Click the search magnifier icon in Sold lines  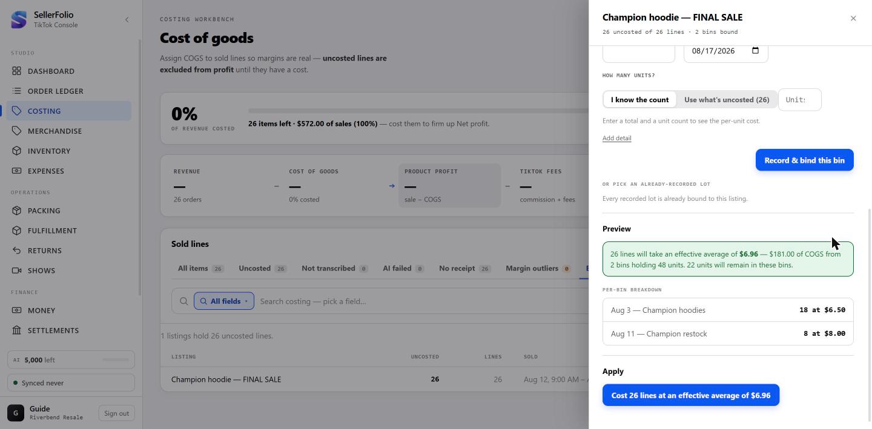click(183, 301)
